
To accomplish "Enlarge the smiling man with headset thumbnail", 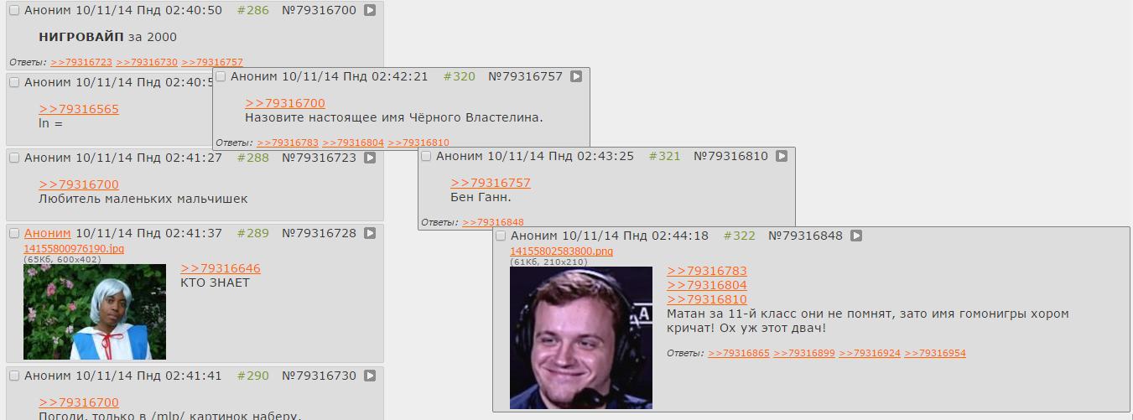I will pos(581,338).
